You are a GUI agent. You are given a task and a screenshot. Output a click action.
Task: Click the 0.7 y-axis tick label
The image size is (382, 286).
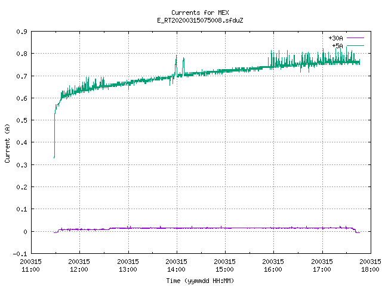(x=21, y=76)
